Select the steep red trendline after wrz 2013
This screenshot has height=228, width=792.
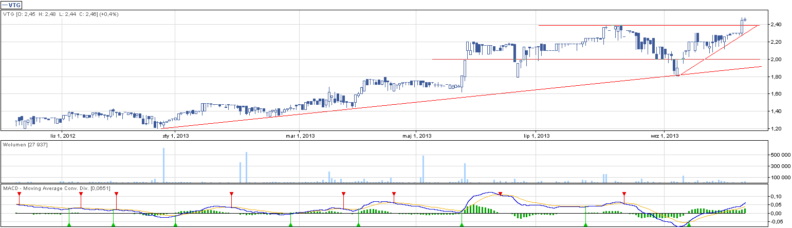[720, 50]
